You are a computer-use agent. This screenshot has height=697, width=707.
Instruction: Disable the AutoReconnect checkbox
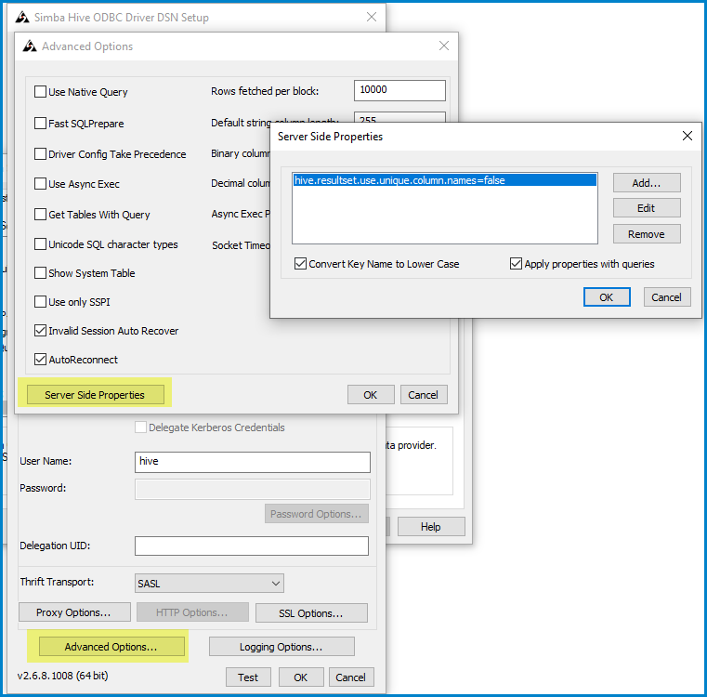coord(41,360)
